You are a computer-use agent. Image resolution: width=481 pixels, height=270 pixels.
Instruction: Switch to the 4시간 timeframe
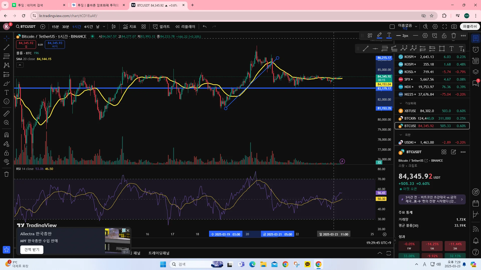pos(88,27)
